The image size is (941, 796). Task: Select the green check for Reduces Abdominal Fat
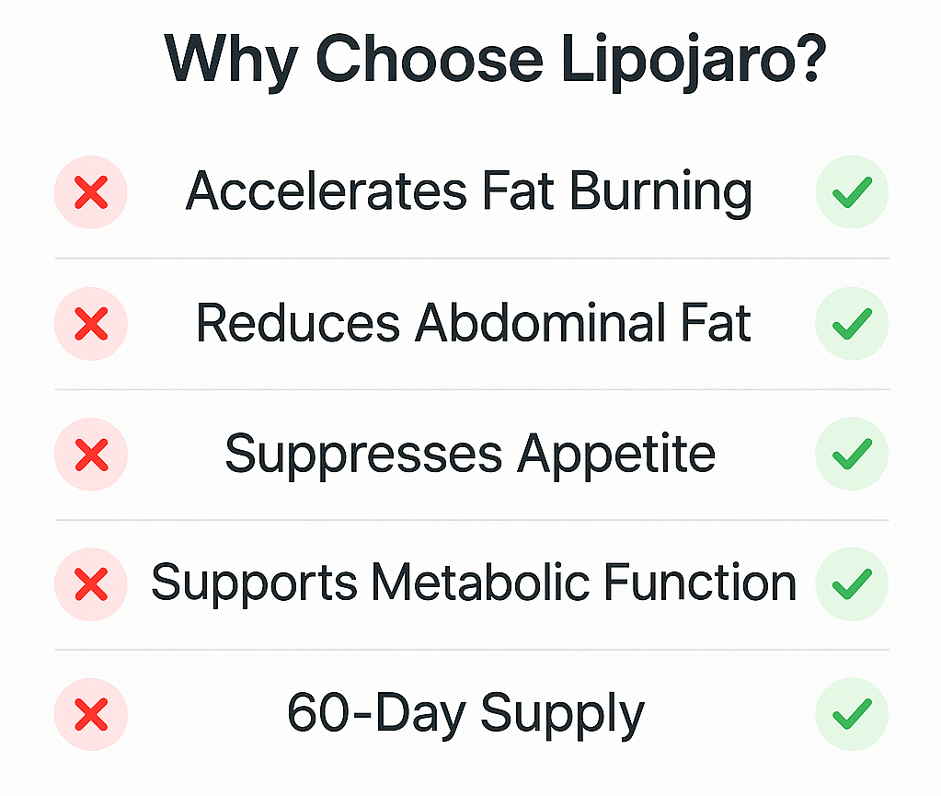coord(852,324)
